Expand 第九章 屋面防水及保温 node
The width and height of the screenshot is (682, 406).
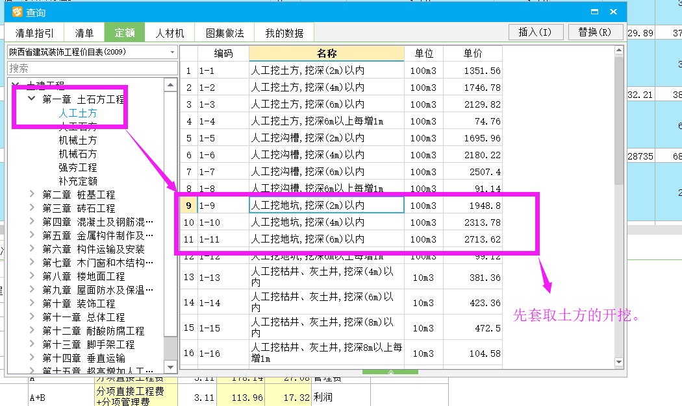pos(32,289)
